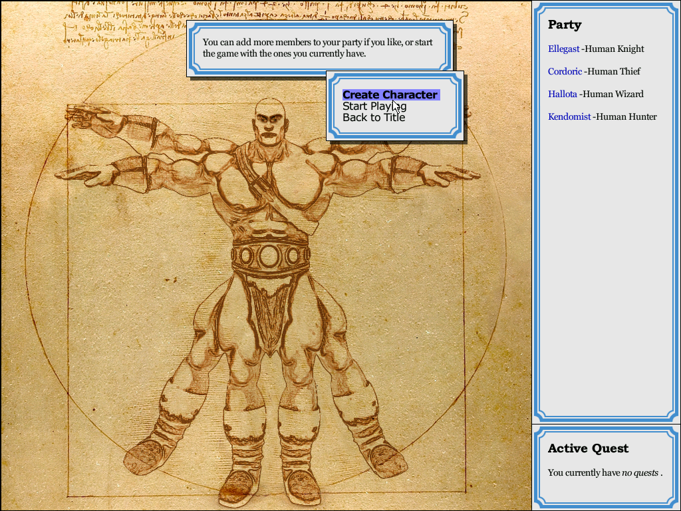Click the Party panel heading
This screenshot has width=681, height=511.
point(565,25)
